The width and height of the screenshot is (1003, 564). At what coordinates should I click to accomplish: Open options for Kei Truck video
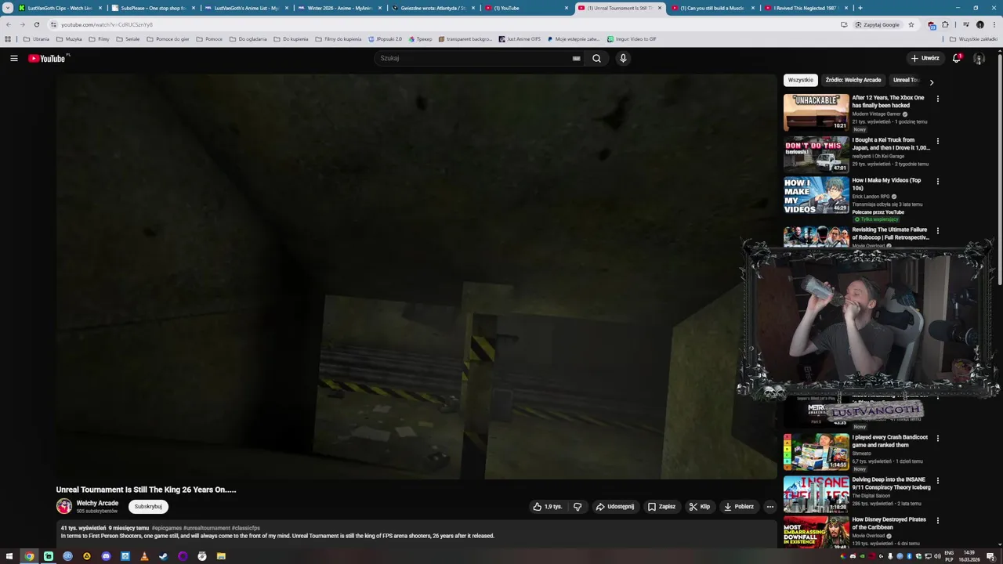click(x=937, y=141)
